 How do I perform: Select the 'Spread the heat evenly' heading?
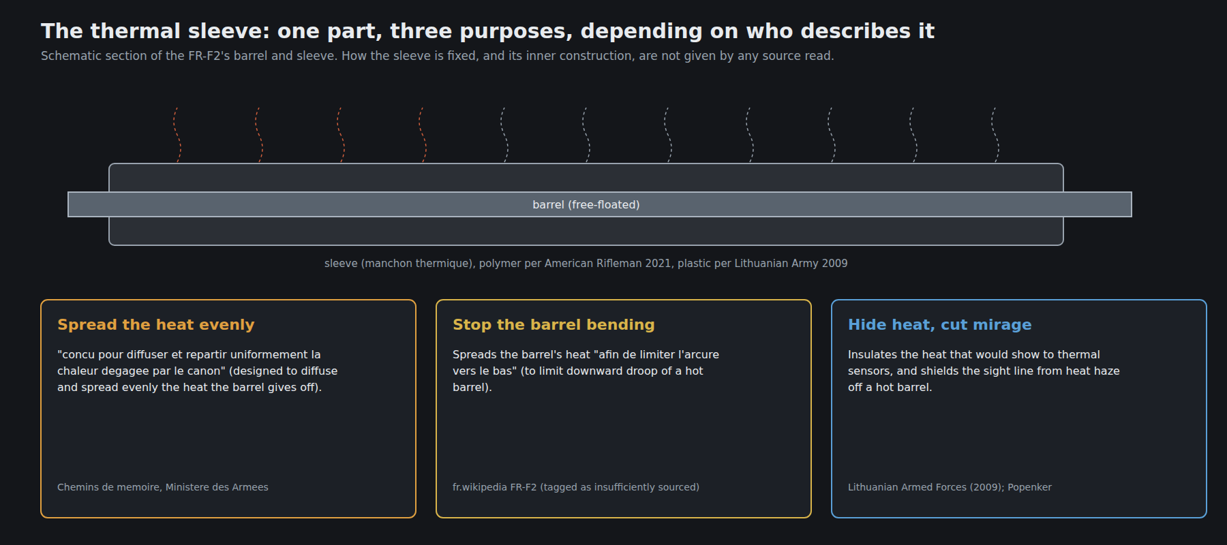coord(155,325)
